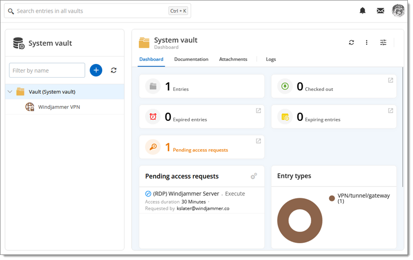Open the Pending access requests gear settings
413x260 pixels.
(254, 176)
